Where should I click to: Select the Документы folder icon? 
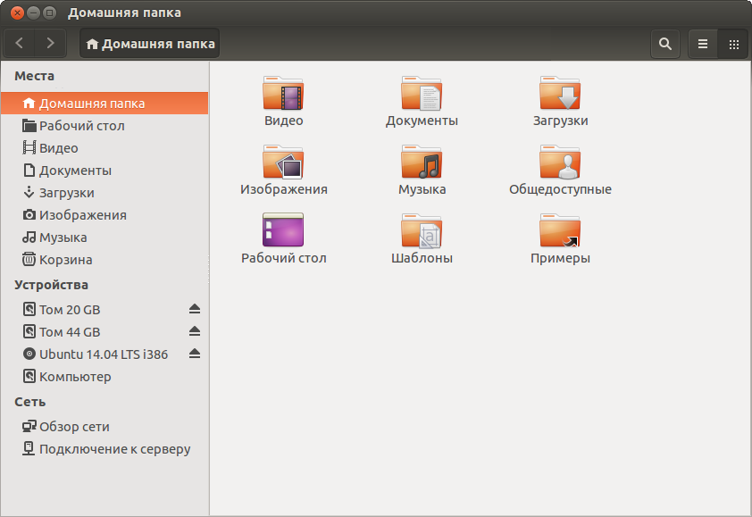422,93
